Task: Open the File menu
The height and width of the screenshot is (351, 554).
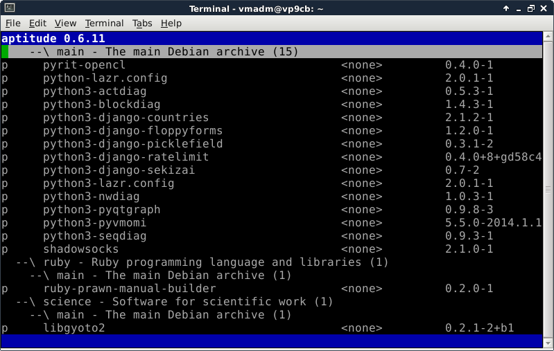Action: pyautogui.click(x=13, y=23)
